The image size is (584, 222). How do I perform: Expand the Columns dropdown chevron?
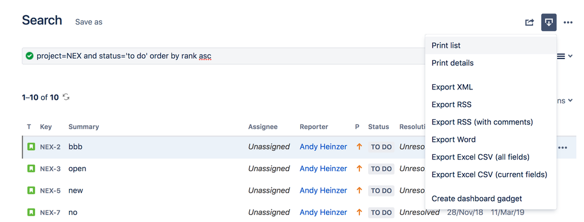pyautogui.click(x=570, y=100)
